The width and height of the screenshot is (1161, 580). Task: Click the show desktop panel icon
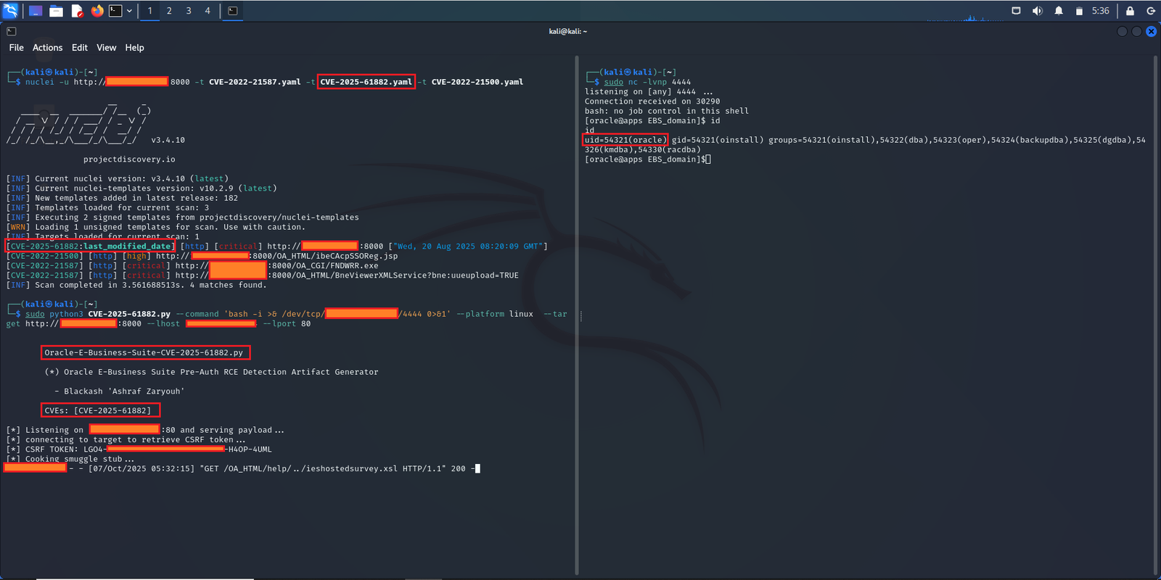click(36, 11)
